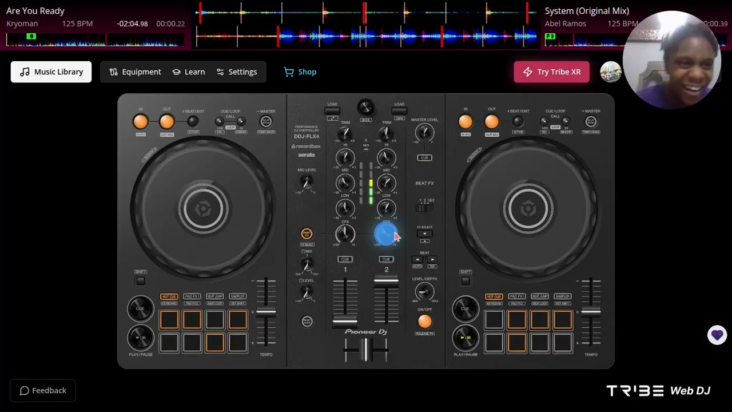Click the browse rotary knob
Viewport: 732px width, 412px height.
pyautogui.click(x=365, y=108)
